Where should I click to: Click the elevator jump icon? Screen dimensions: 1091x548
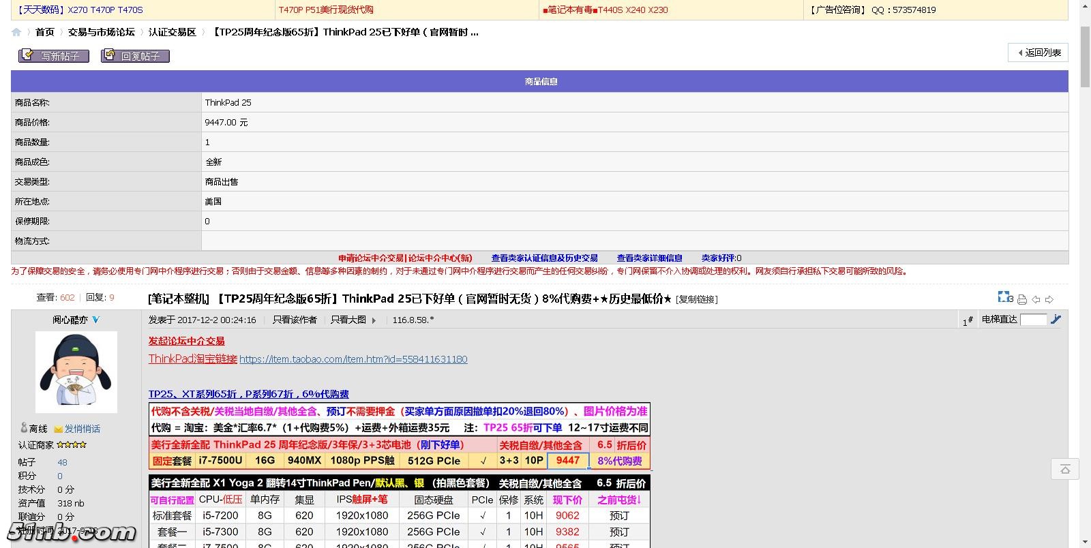pyautogui.click(x=1056, y=319)
